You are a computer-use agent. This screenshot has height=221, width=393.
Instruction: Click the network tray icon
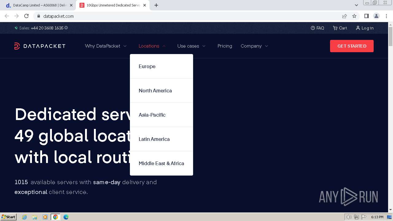tap(356, 217)
